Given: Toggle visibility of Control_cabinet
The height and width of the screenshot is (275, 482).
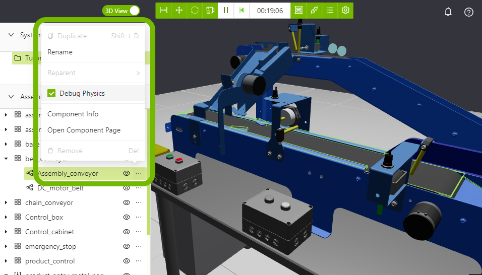Looking at the screenshot, I should (127, 232).
